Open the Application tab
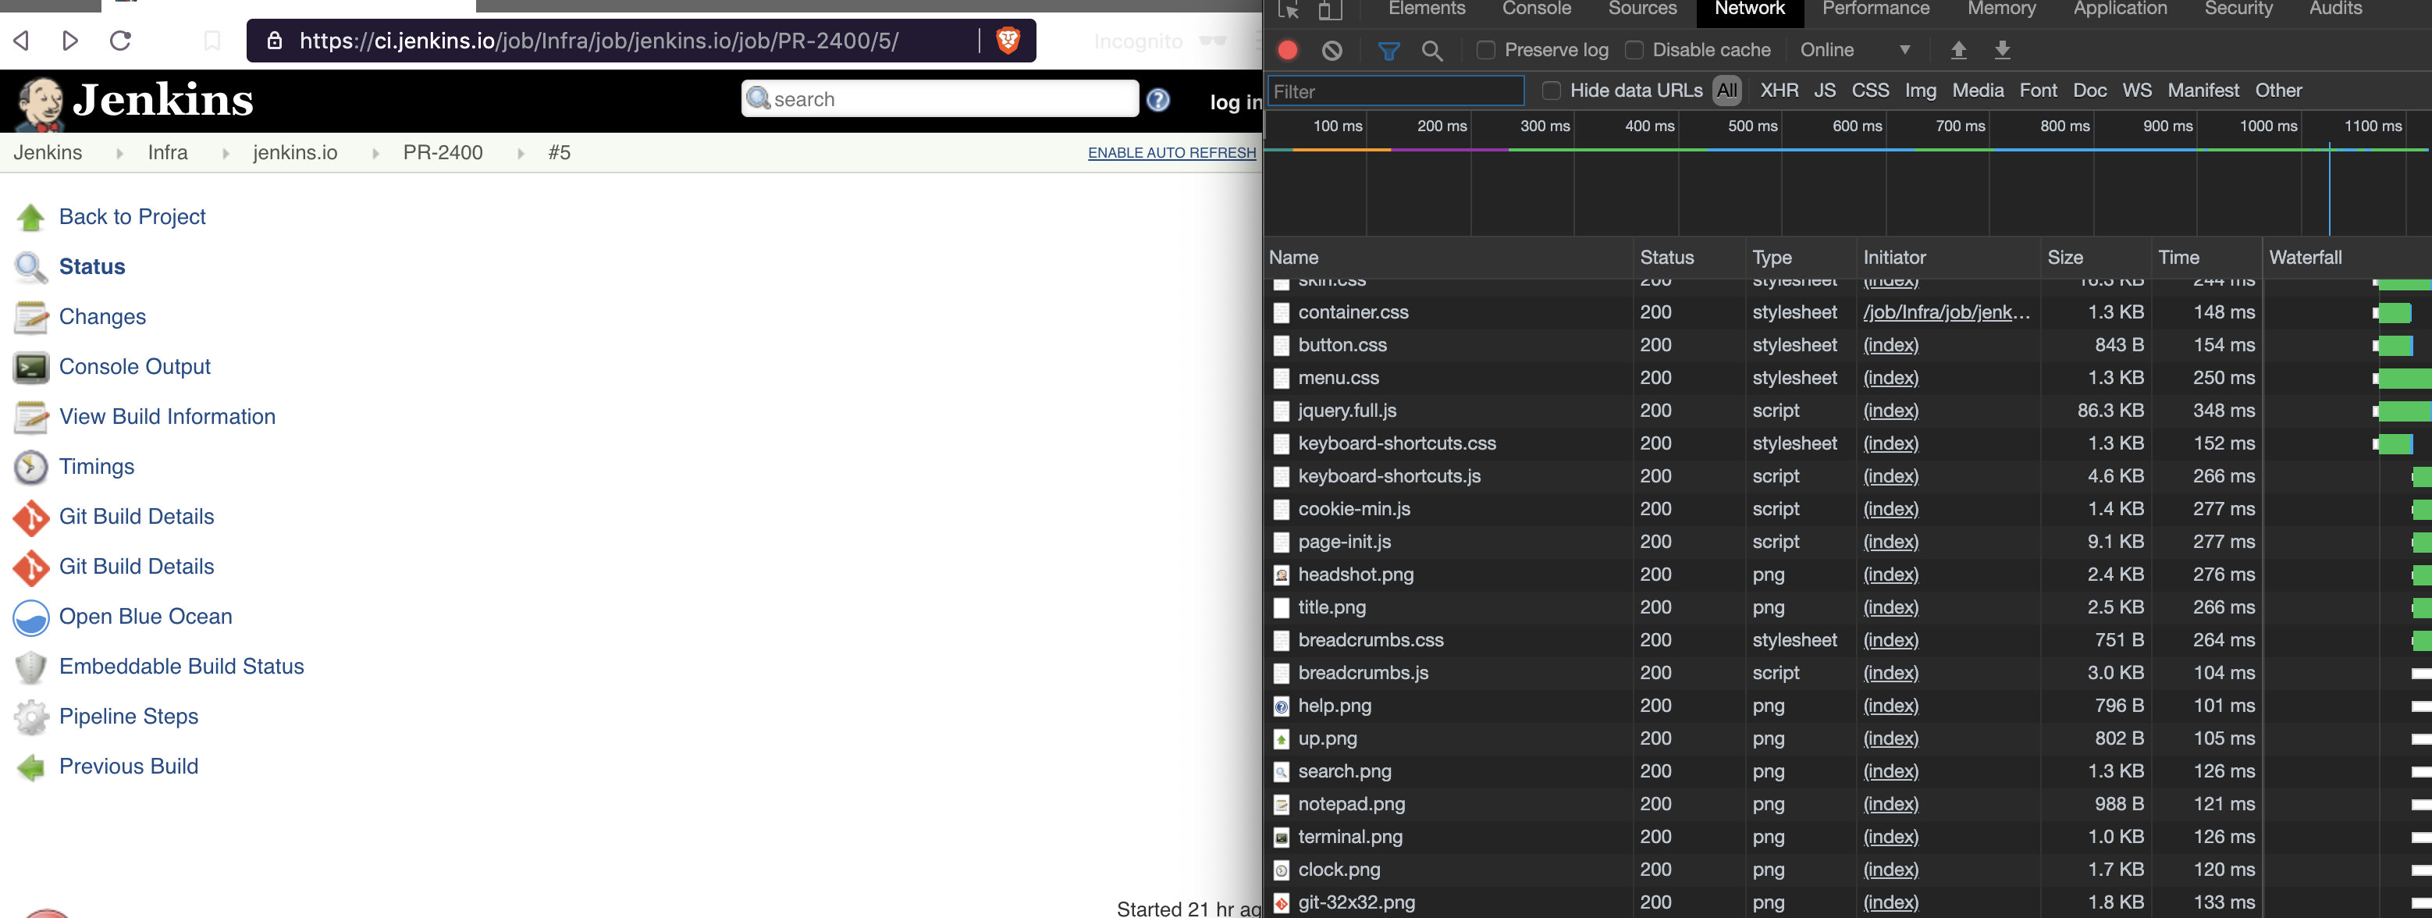2432x918 pixels. (x=2120, y=9)
